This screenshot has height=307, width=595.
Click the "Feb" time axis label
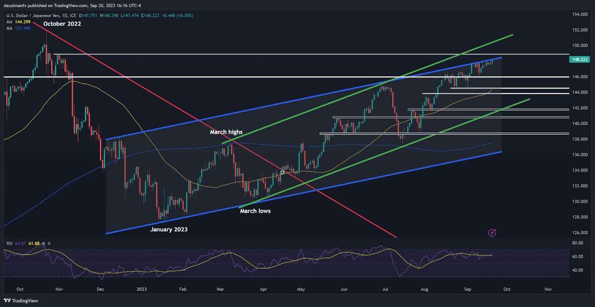point(184,288)
